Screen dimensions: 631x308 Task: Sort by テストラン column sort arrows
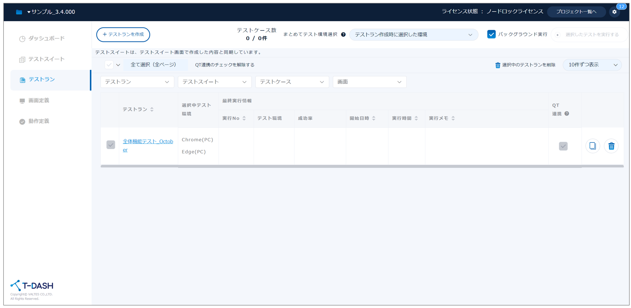pos(152,109)
